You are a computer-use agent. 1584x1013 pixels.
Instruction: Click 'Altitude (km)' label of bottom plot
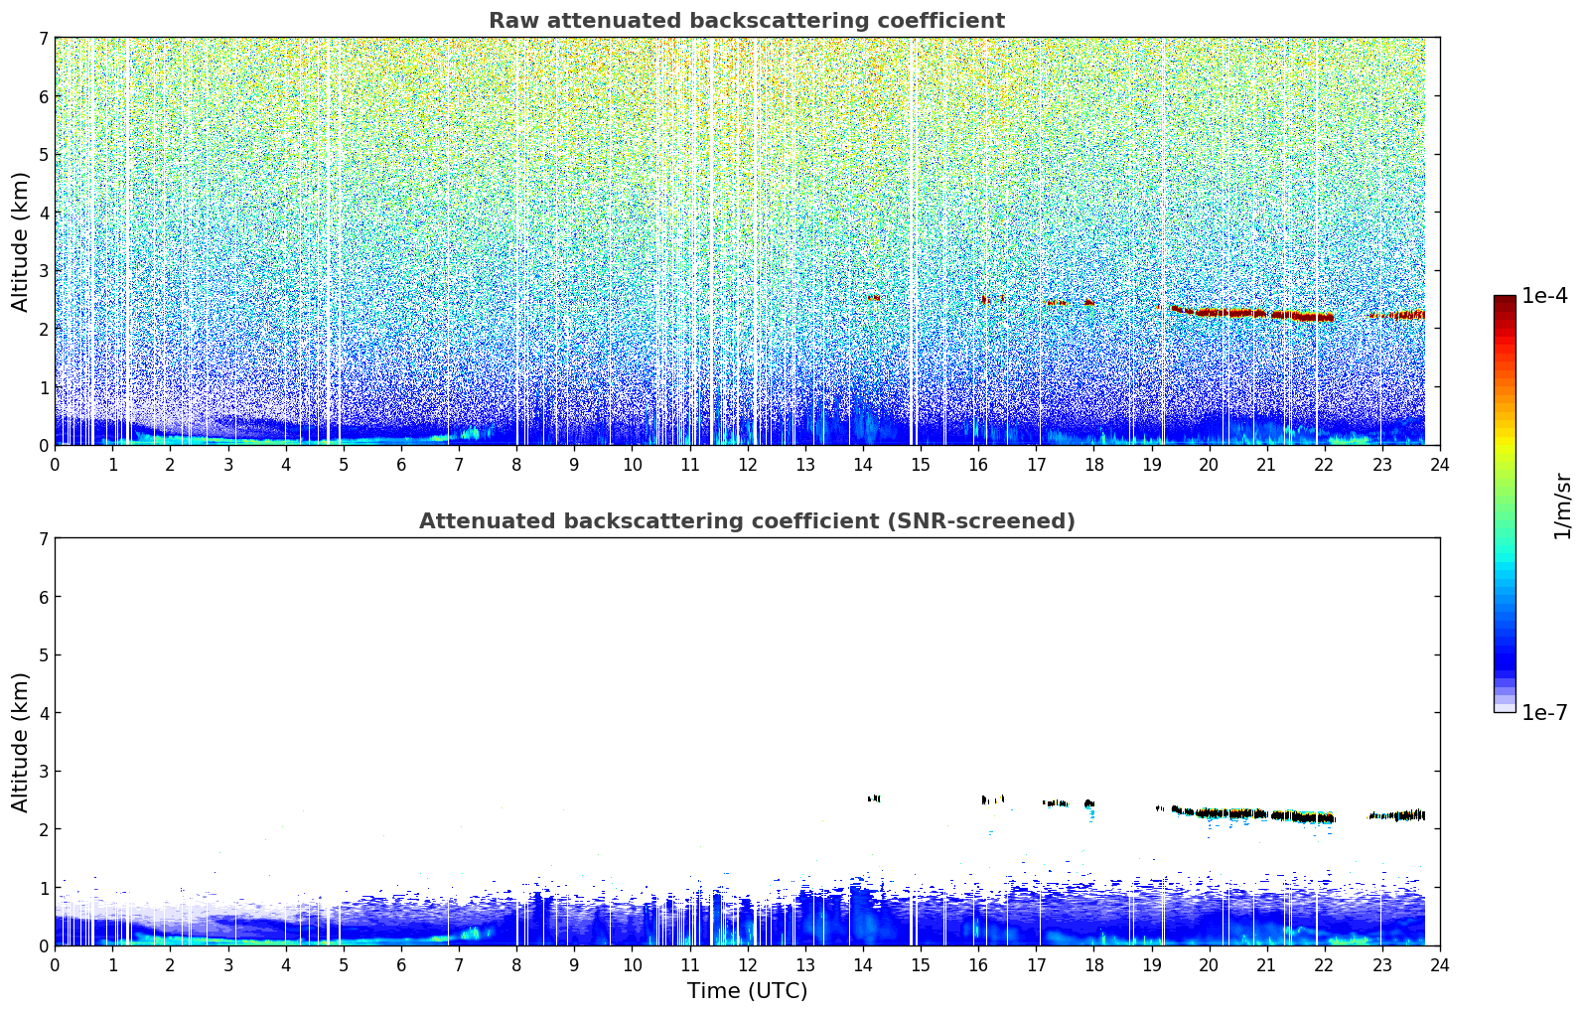point(21,742)
